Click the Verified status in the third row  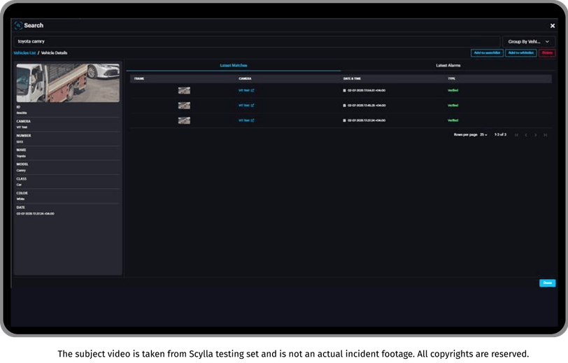click(453, 120)
